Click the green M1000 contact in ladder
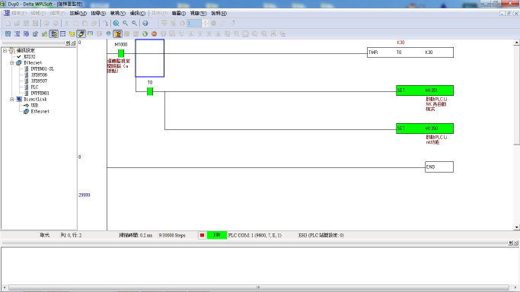 click(121, 53)
